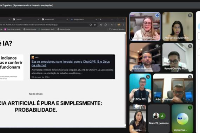Close the Google Gemini browser tab
Viewport: 200px width, 133px height.
click(96, 20)
